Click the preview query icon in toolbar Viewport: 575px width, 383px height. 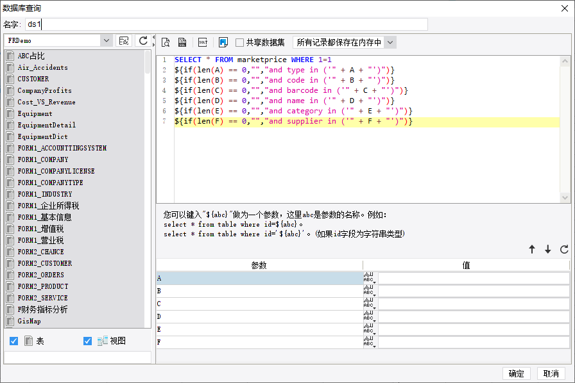(x=166, y=42)
